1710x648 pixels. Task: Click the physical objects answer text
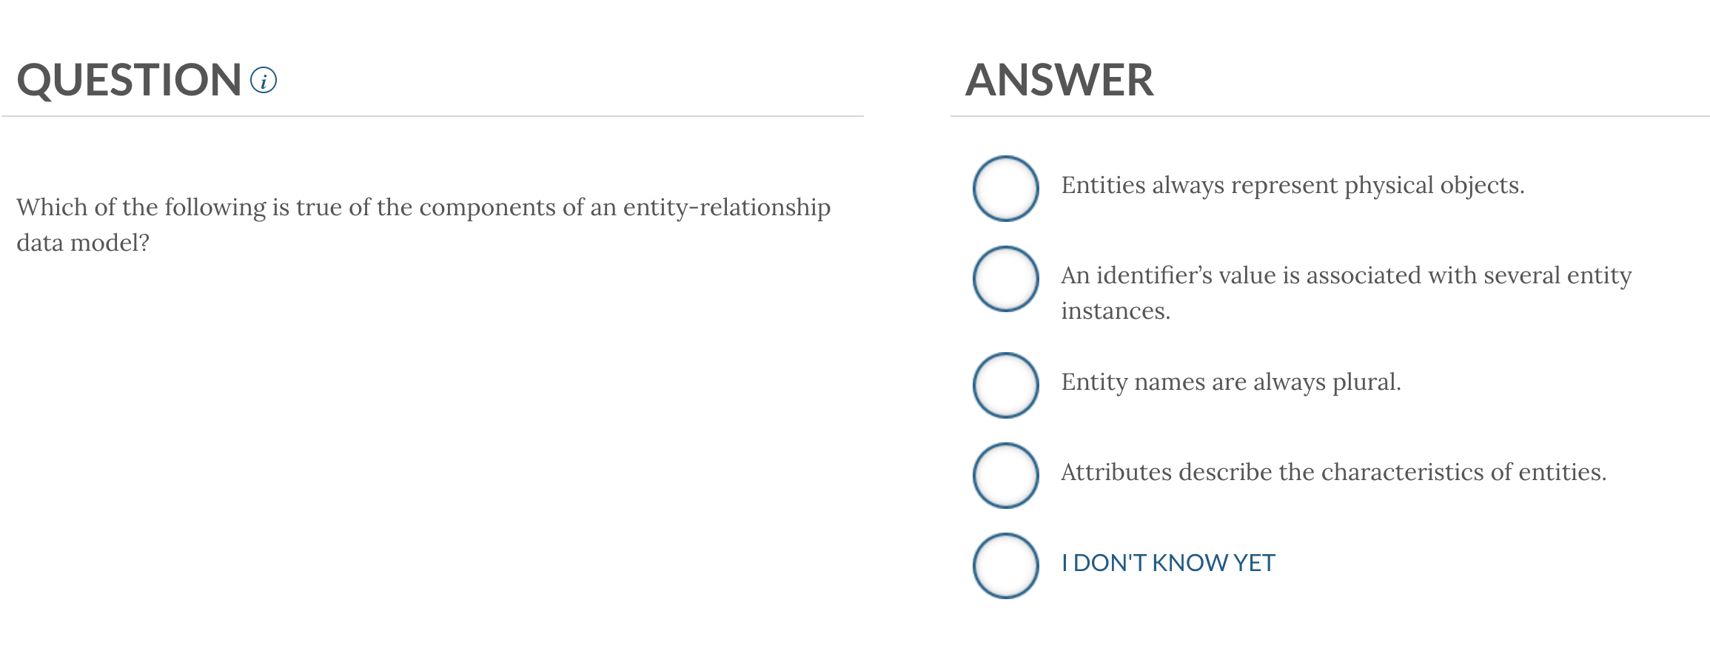[x=1292, y=186]
